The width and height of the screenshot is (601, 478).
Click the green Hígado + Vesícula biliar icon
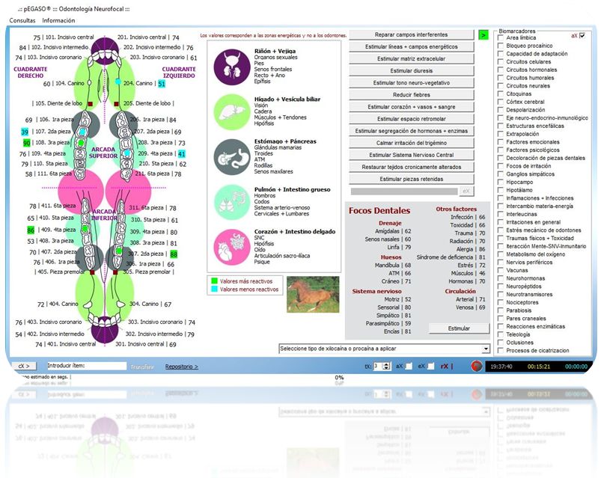pos(231,112)
